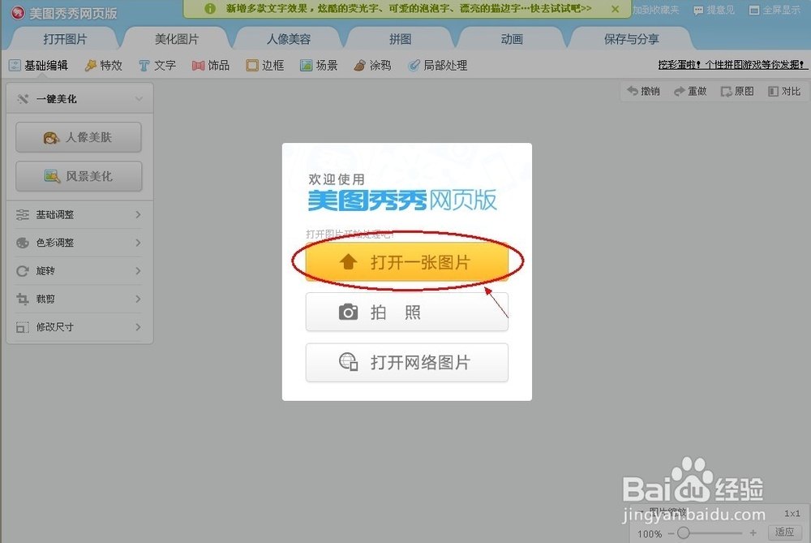This screenshot has width=811, height=543.
Task: Open the 局部处理 local processing tool
Action: (x=438, y=65)
